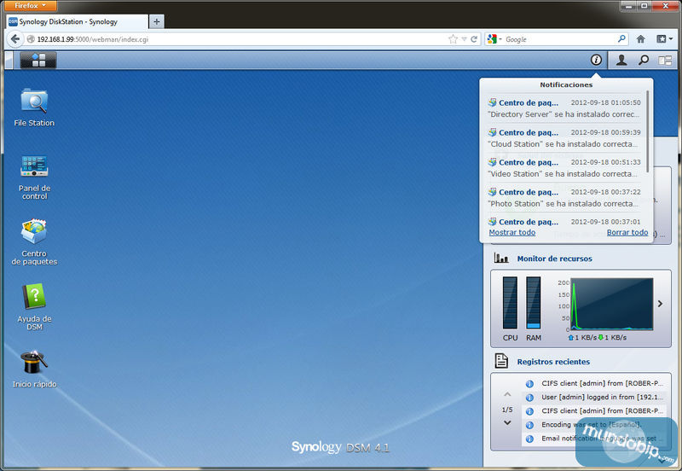The image size is (682, 471).
Task: Open the DSM main menu grid button
Action: click(x=38, y=60)
